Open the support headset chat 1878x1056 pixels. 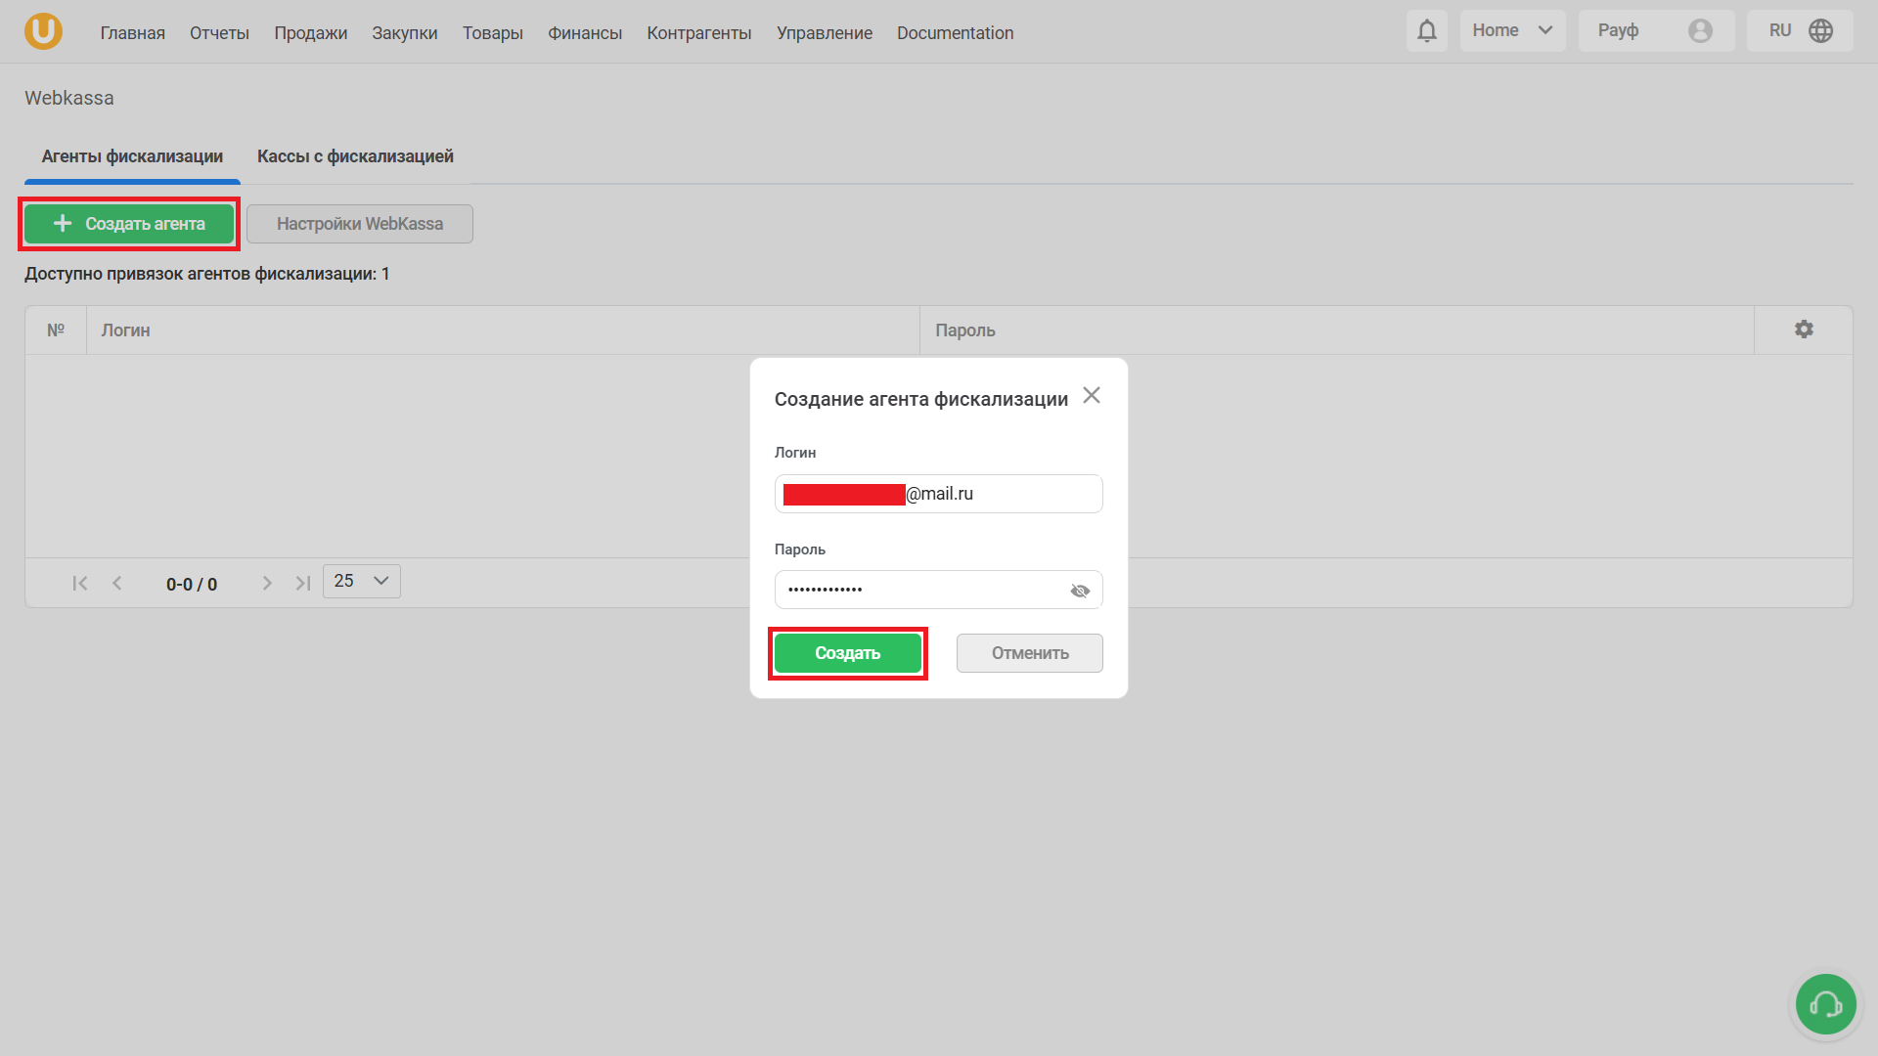coord(1825,1004)
